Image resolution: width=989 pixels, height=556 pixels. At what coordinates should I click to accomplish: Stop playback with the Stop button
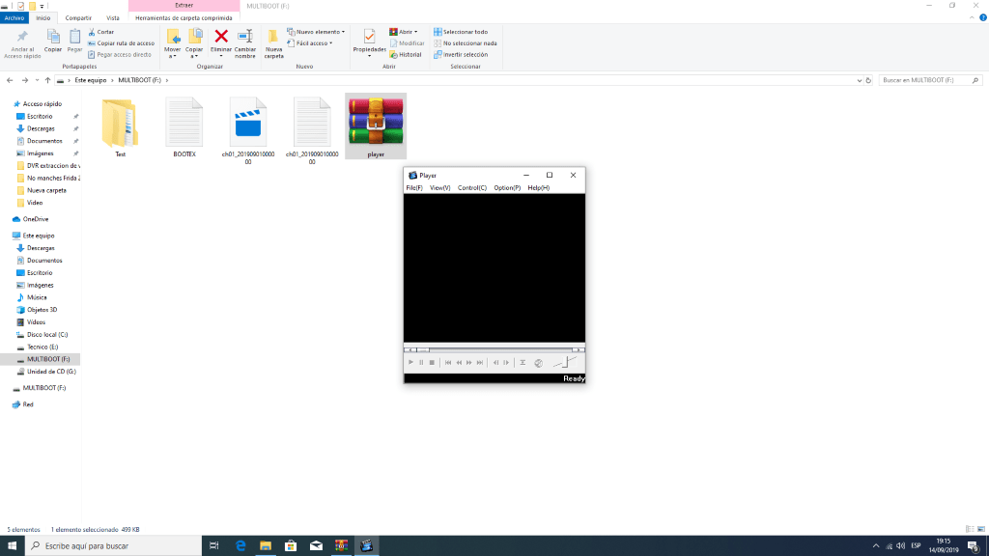tap(432, 362)
